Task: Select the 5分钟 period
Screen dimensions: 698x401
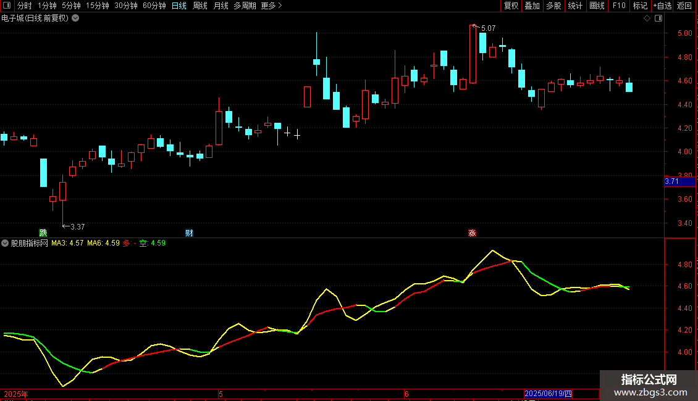Action: pyautogui.click(x=71, y=6)
